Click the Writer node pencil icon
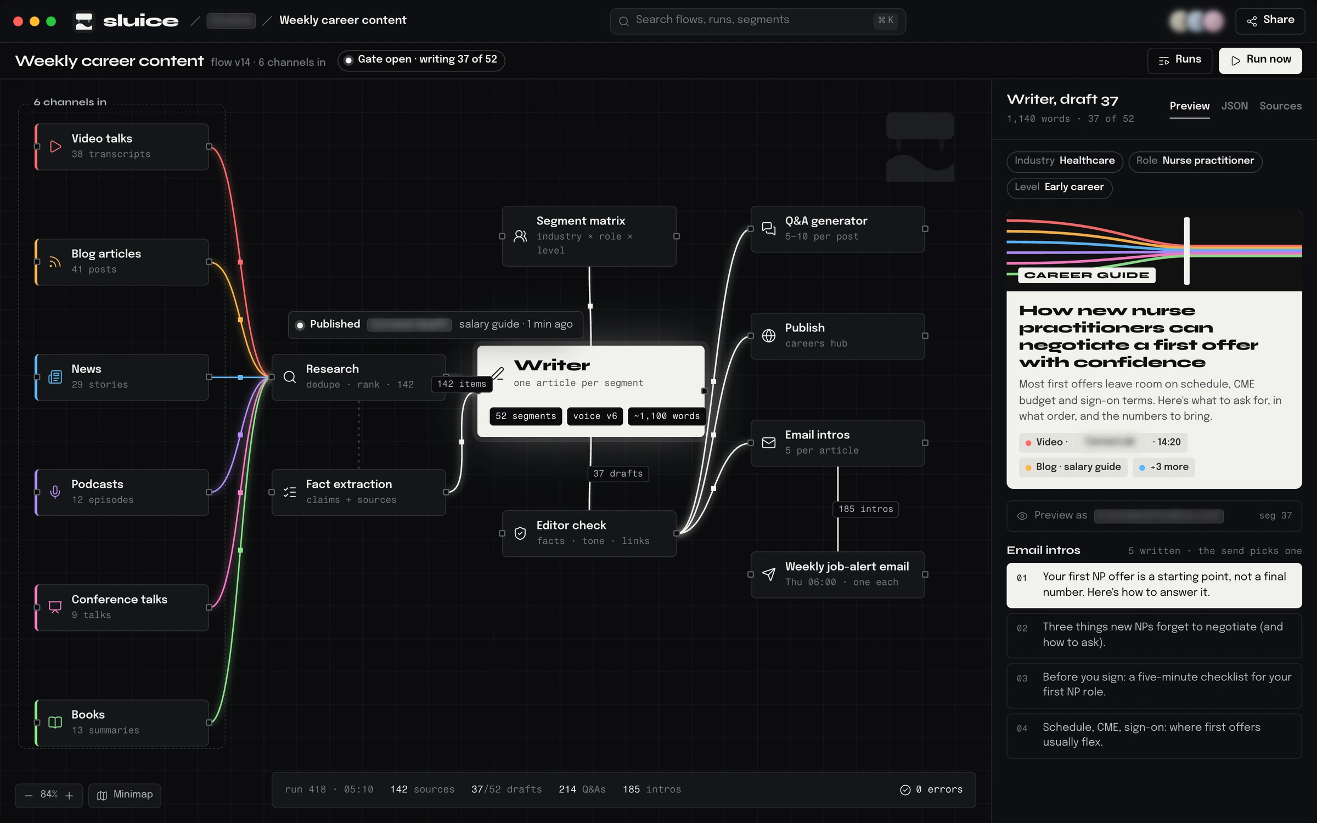 tap(498, 374)
